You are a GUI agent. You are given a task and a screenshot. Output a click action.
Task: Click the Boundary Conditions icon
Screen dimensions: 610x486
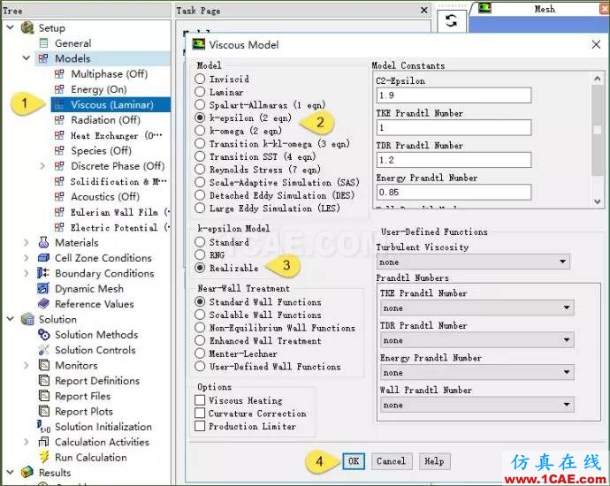pyautogui.click(x=43, y=273)
